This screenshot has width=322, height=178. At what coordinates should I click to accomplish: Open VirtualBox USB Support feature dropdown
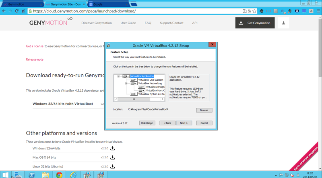(x=134, y=80)
